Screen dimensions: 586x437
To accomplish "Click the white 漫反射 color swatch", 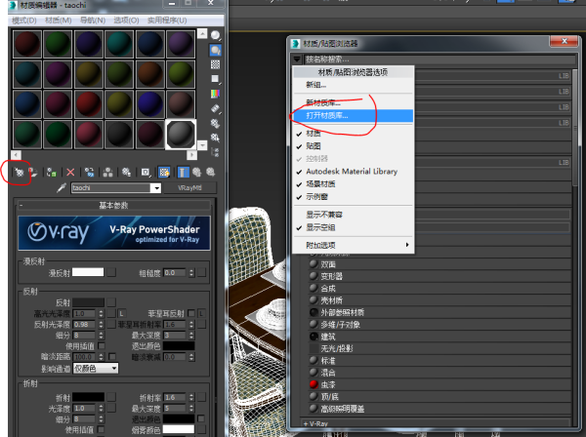I will (x=88, y=272).
